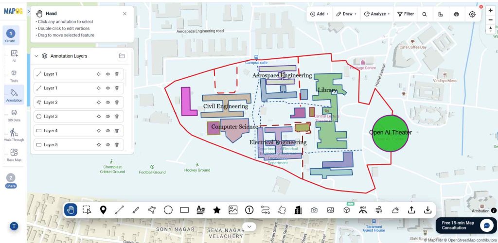Click the print icon in top toolbar
498x243 pixels.
456,14
